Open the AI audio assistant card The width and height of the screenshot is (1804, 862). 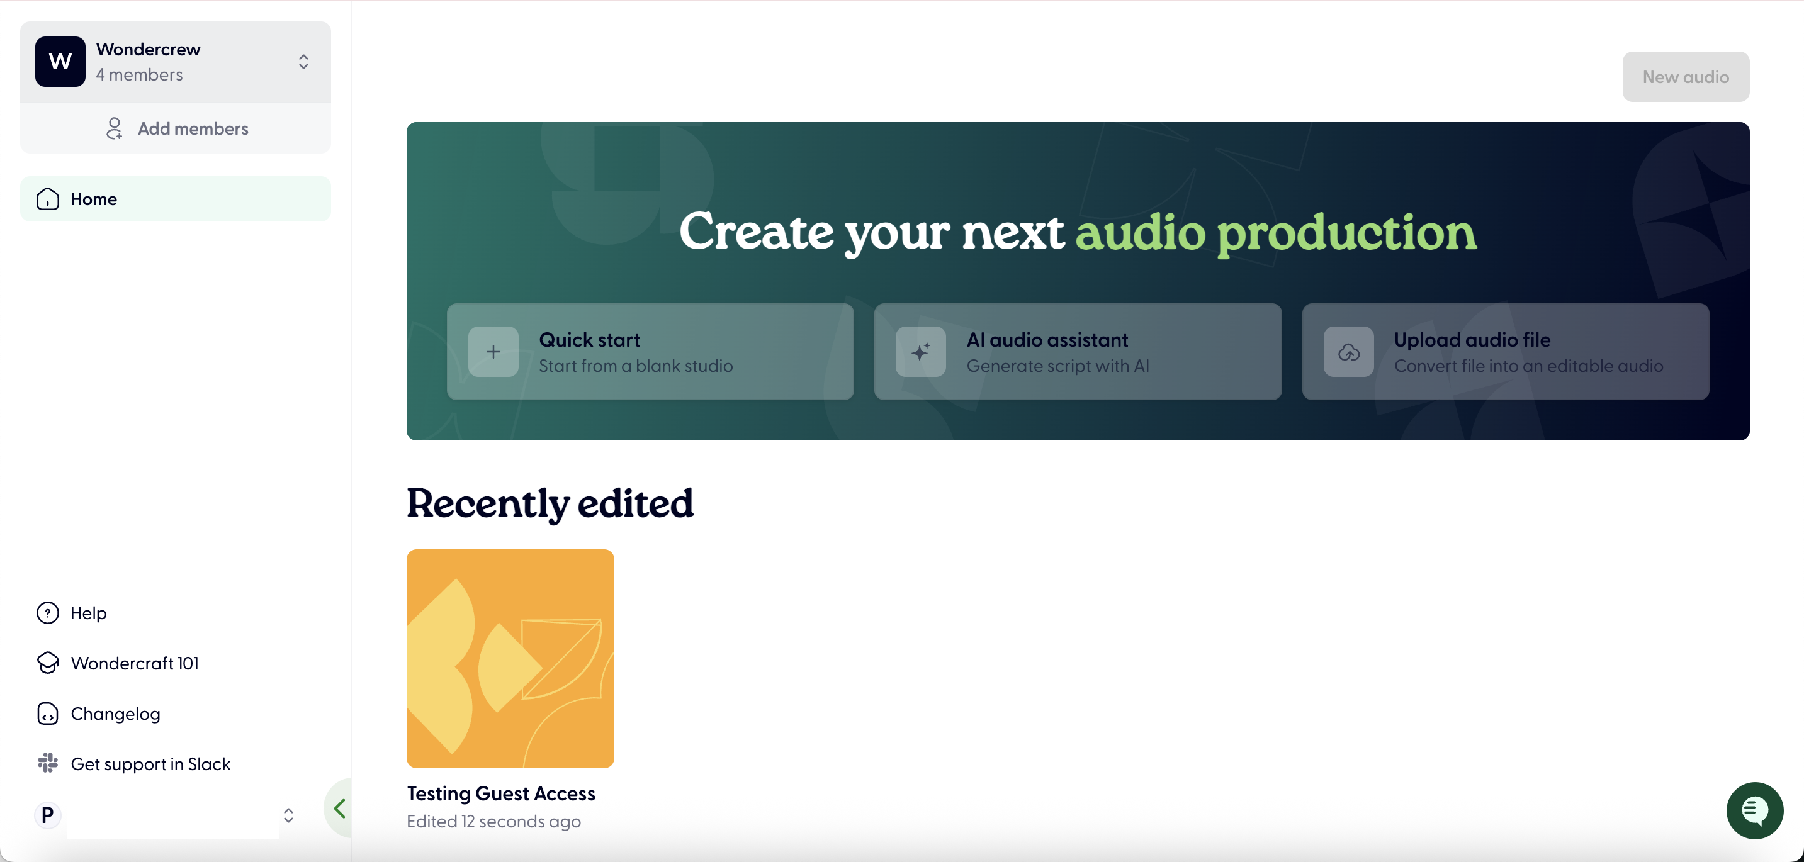tap(1077, 352)
